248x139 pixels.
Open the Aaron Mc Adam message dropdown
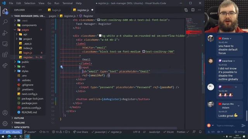tap(239, 106)
